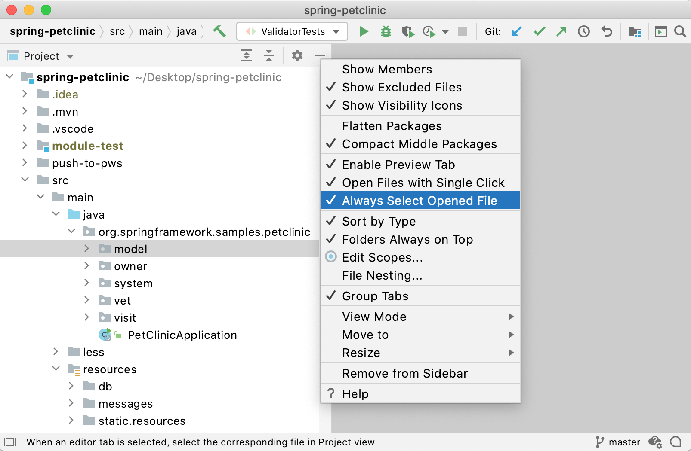Viewport: 691px width, 451px height.
Task: Click Collapse All icon in Project panel
Action: (269, 55)
